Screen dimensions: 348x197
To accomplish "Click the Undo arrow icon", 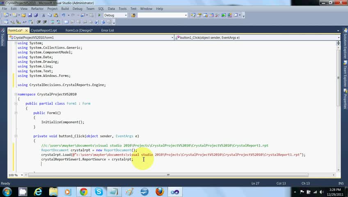I will click(64, 15).
